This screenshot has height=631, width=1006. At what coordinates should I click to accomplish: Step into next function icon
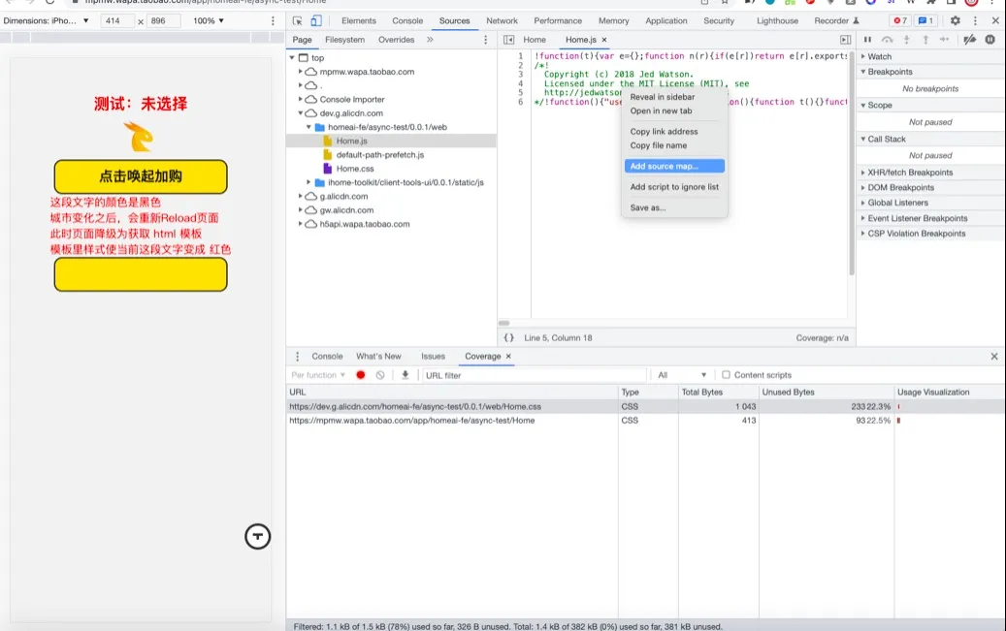[906, 40]
